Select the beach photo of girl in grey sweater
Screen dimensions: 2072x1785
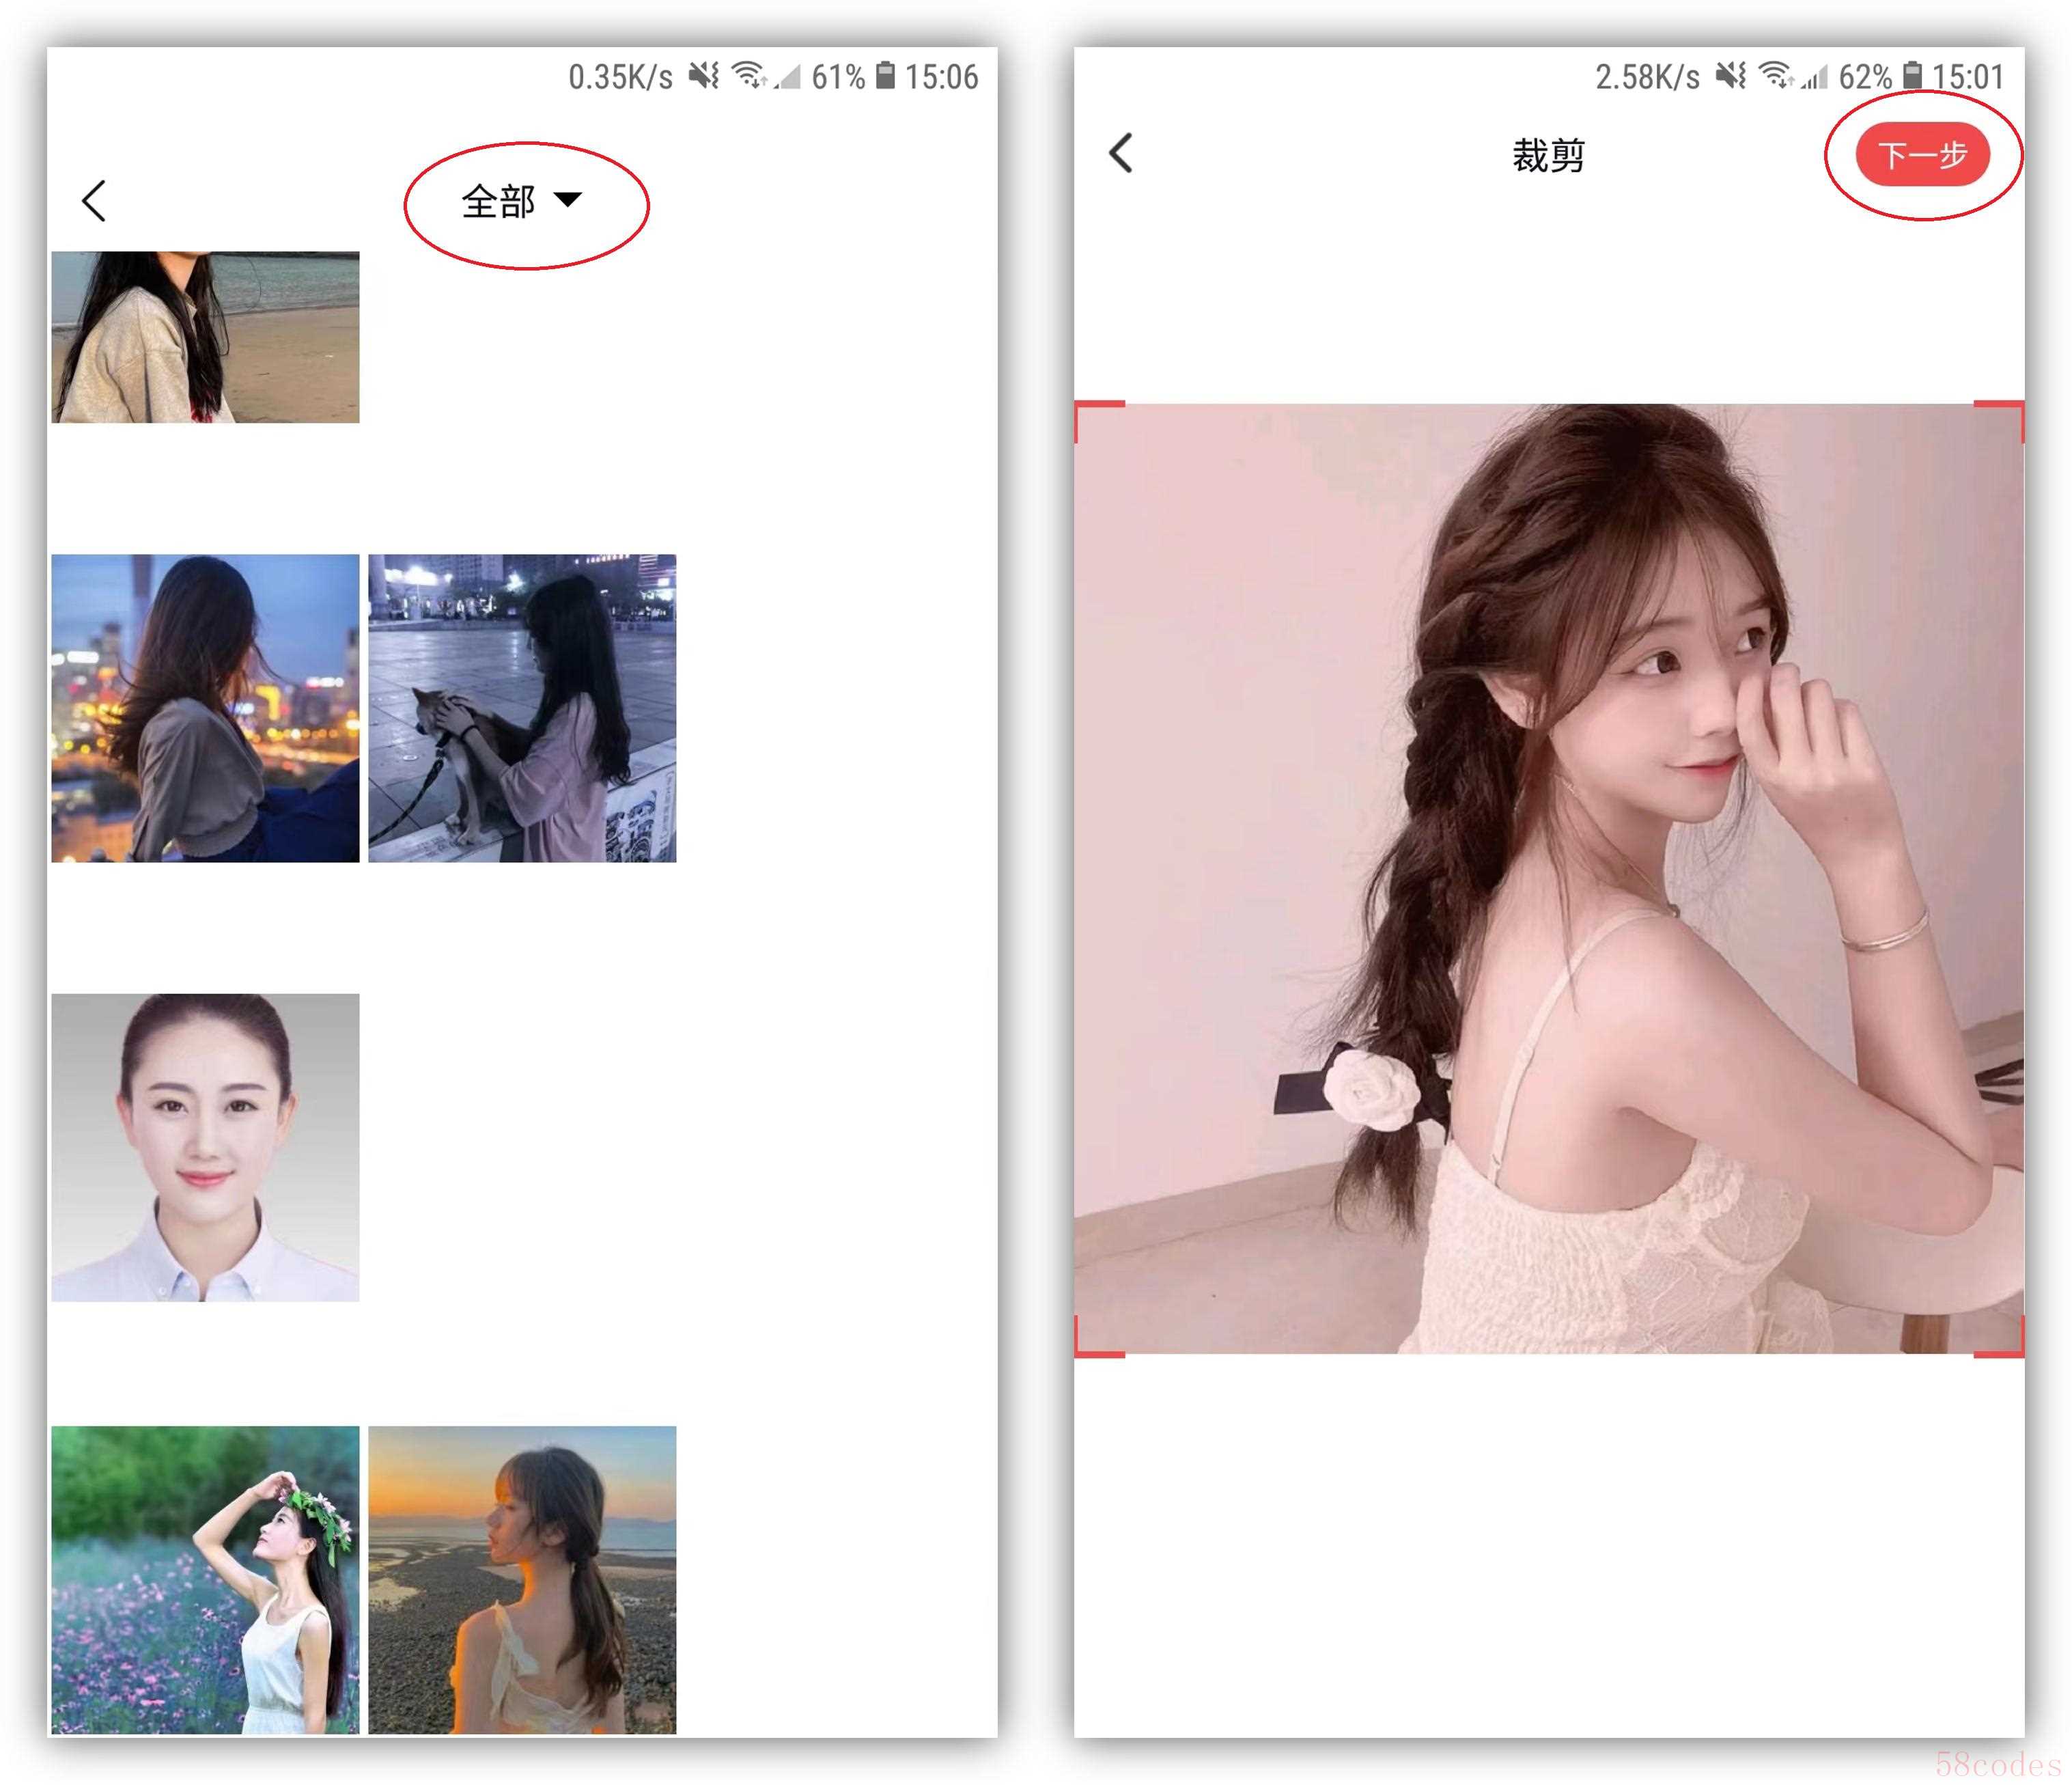(x=205, y=336)
